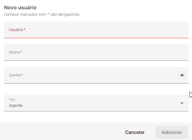Open the Tipo dropdown
Image resolution: width=192 pixels, height=140 pixels.
coord(96,103)
